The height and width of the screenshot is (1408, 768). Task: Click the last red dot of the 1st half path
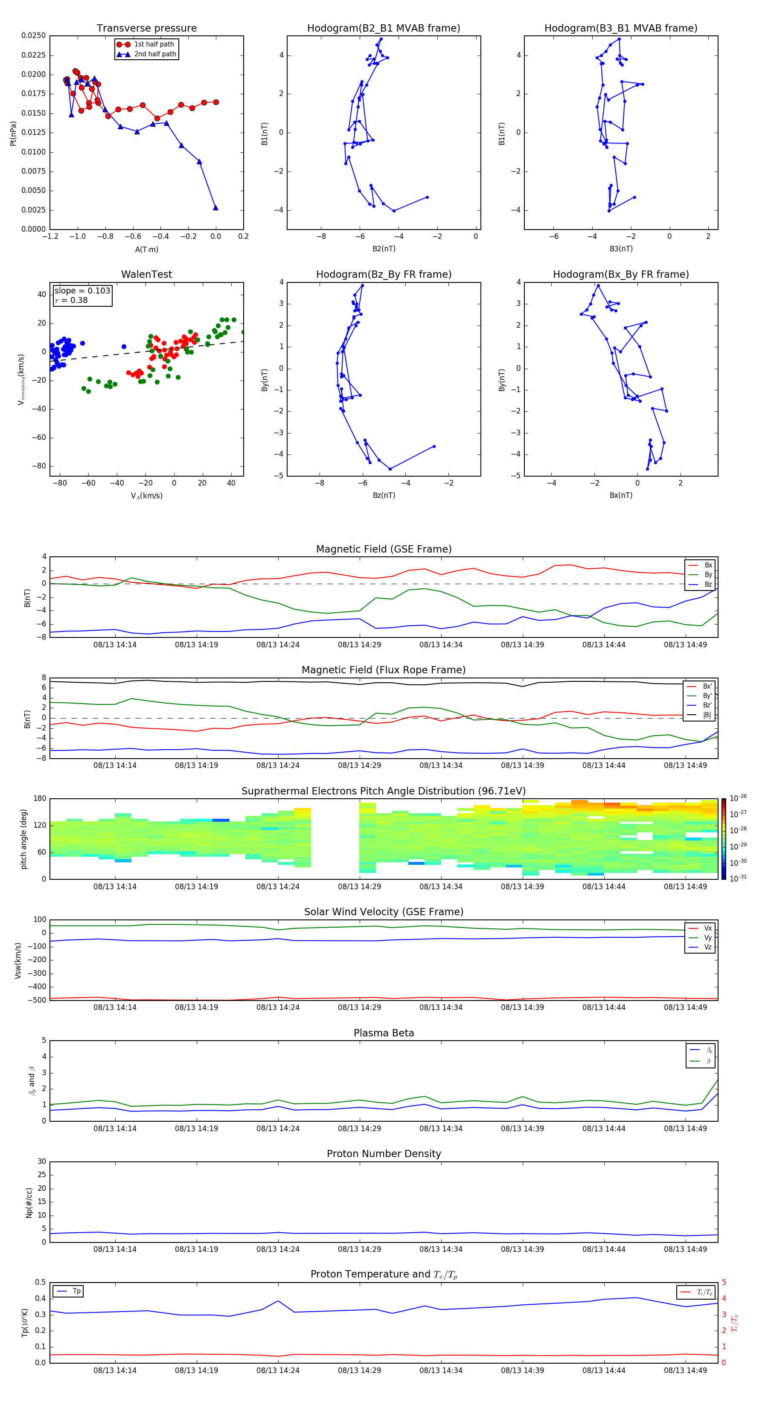(216, 102)
